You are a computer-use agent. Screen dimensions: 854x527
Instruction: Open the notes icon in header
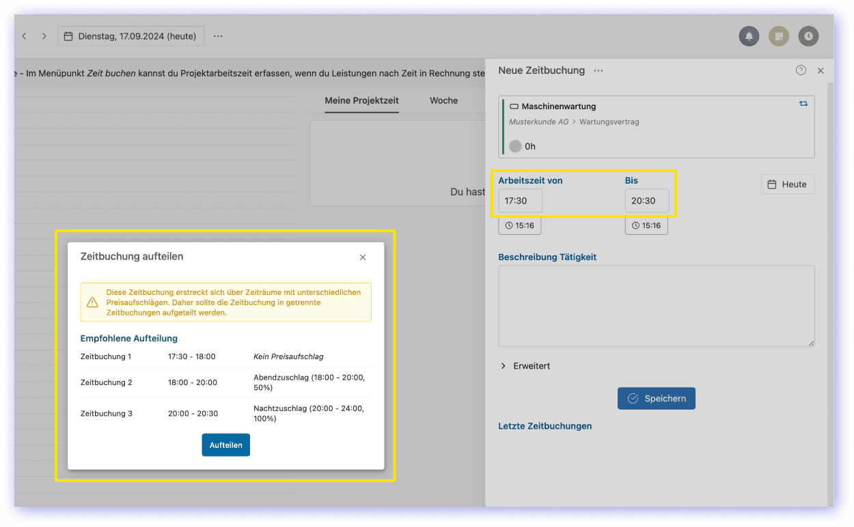coord(779,36)
